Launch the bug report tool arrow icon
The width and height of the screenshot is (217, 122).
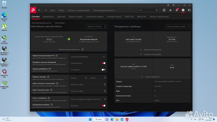tap(105, 99)
